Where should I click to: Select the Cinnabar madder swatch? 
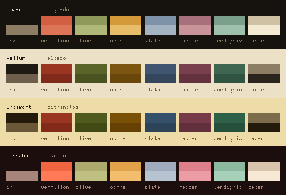[x=195, y=171]
